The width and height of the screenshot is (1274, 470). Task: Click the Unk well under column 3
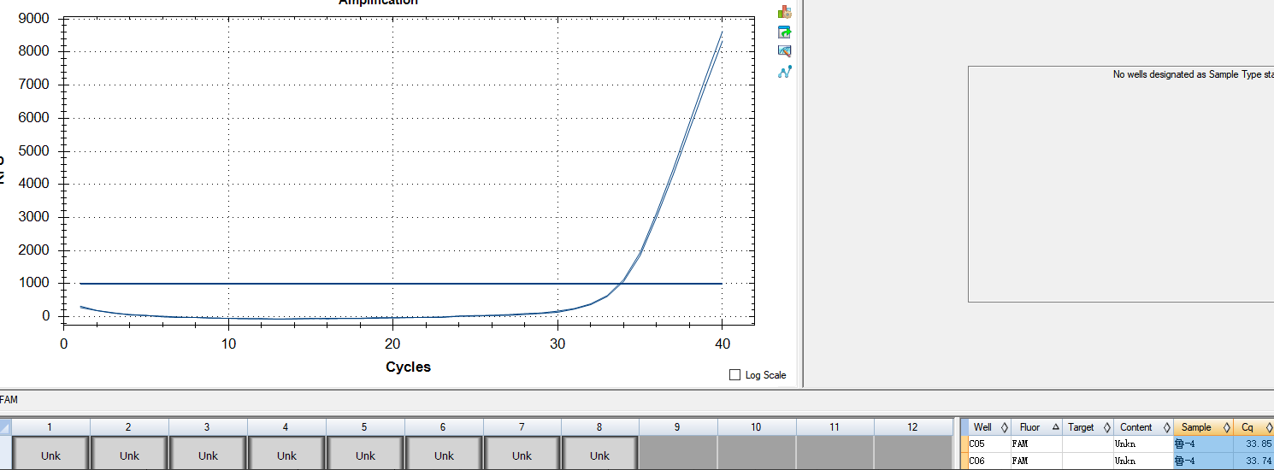pyautogui.click(x=208, y=454)
